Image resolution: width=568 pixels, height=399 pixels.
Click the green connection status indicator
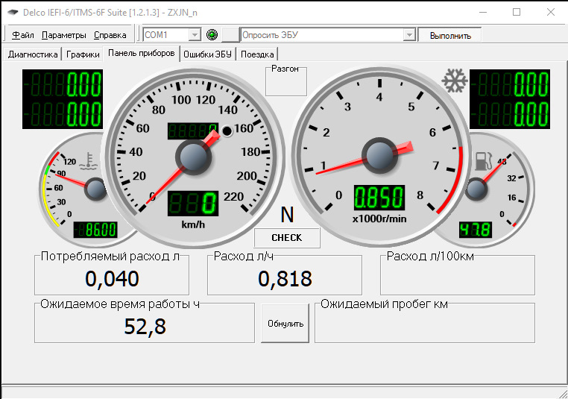point(212,35)
